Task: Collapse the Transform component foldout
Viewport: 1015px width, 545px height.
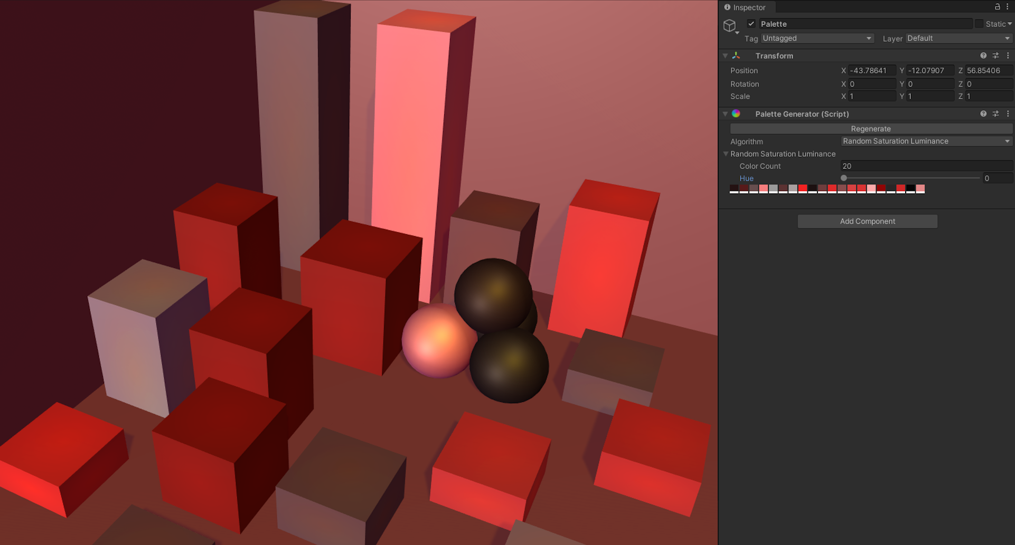Action: (725, 55)
